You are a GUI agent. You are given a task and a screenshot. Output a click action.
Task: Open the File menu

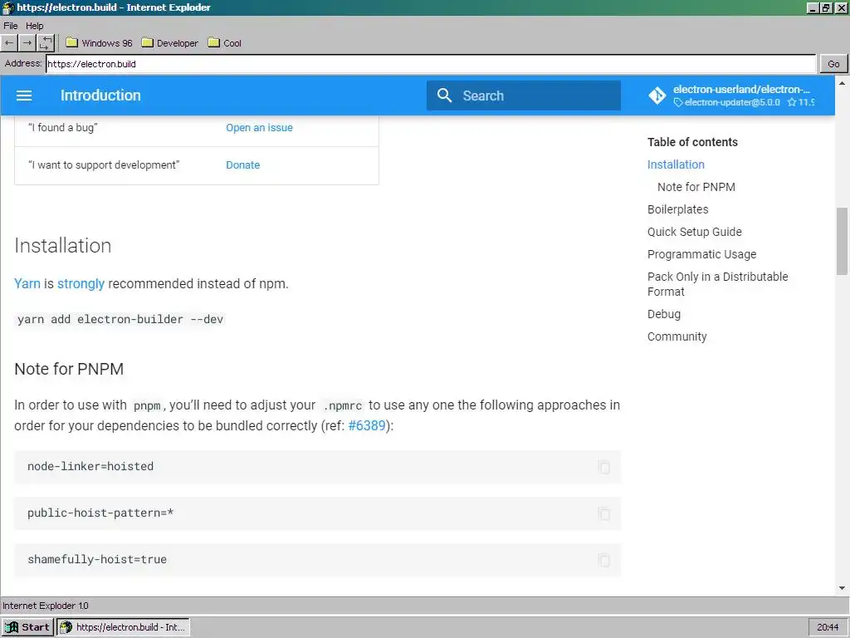pyautogui.click(x=10, y=26)
